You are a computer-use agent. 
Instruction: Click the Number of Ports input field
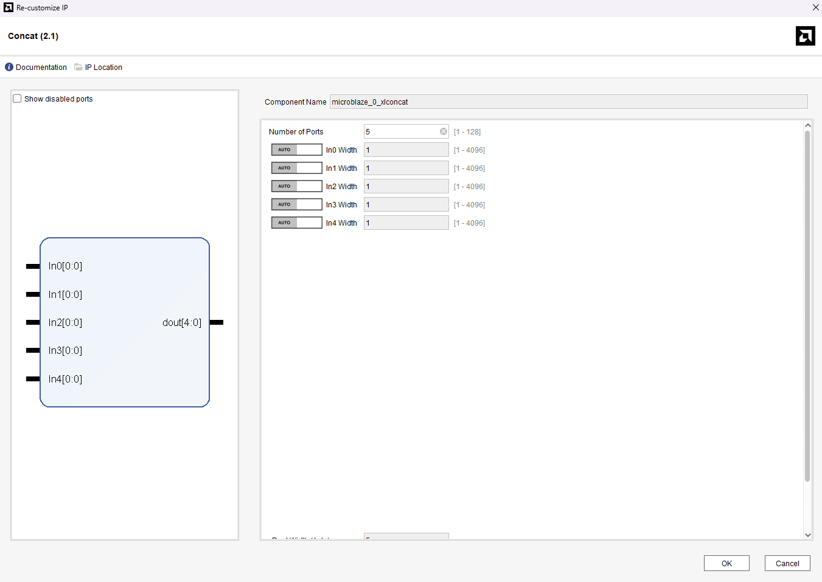[x=401, y=131]
